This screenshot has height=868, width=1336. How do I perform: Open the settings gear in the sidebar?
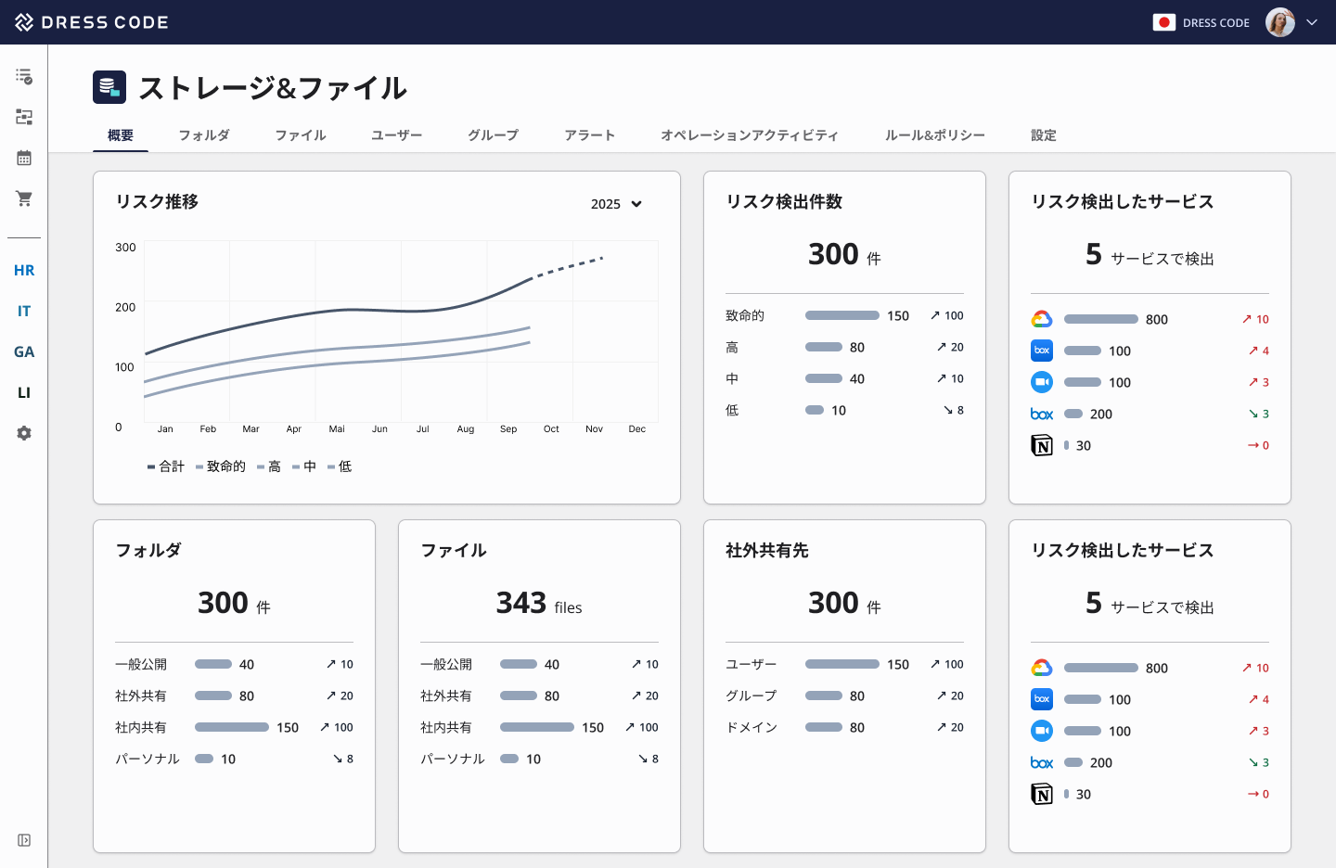[23, 432]
